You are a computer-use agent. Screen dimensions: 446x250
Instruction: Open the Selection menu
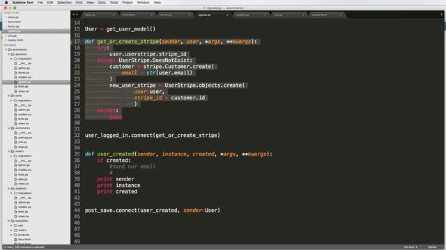[64, 3]
